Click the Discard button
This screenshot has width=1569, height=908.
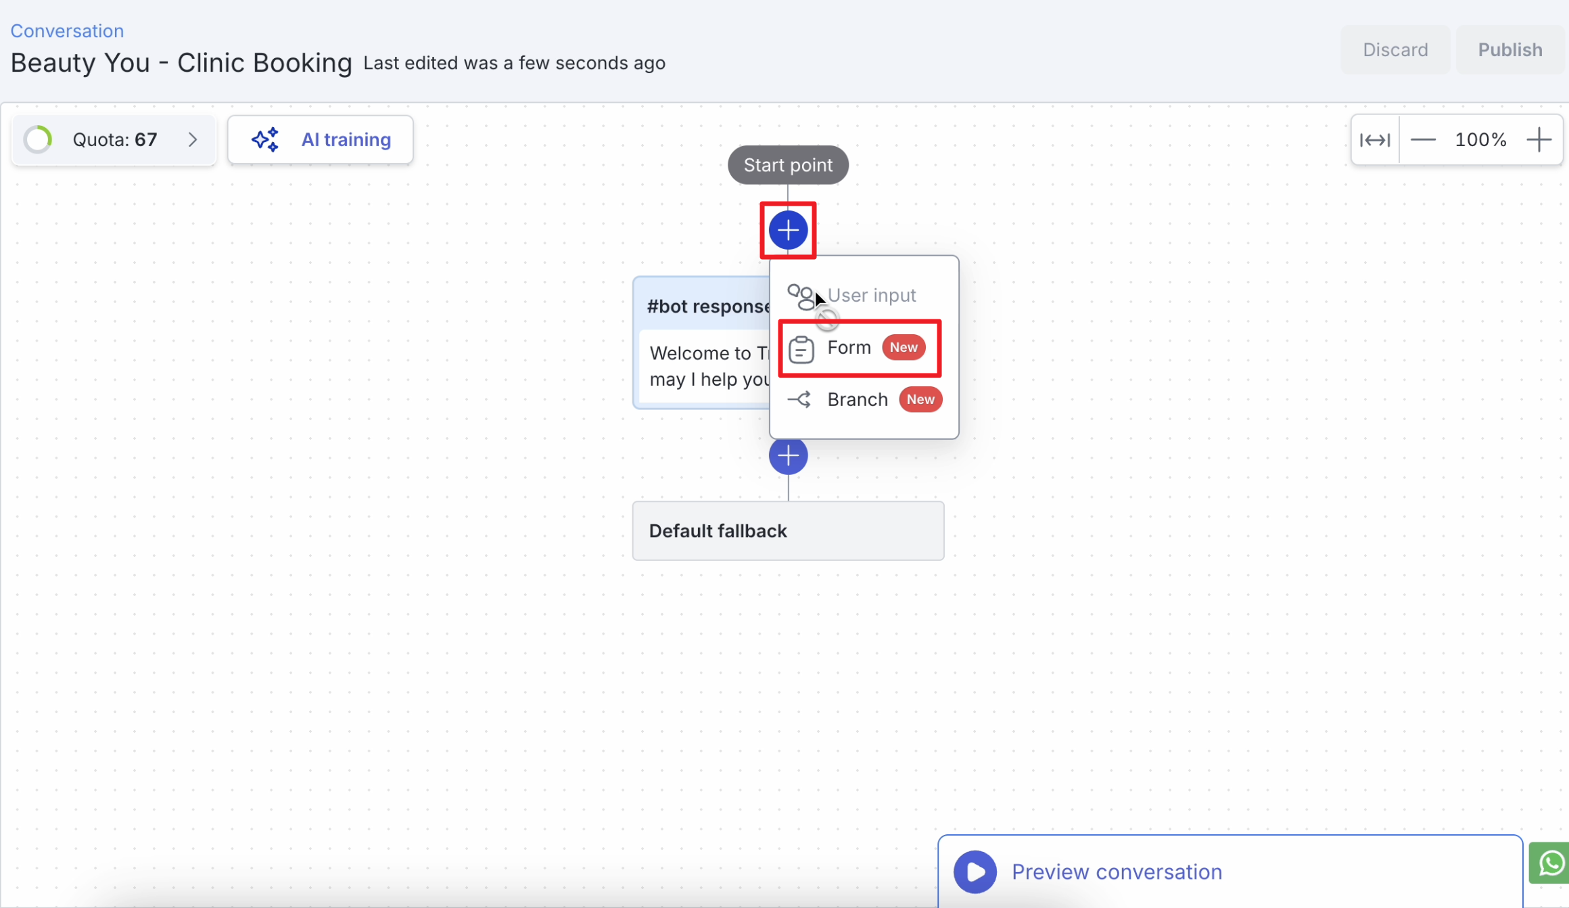(x=1395, y=50)
